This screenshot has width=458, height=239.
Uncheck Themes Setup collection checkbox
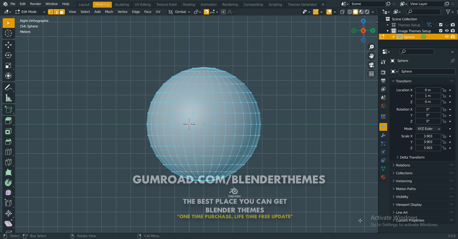pyautogui.click(x=441, y=25)
